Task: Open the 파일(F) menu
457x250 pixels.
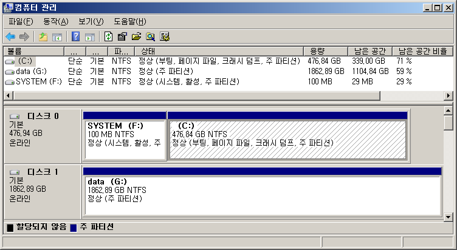Action: point(21,21)
